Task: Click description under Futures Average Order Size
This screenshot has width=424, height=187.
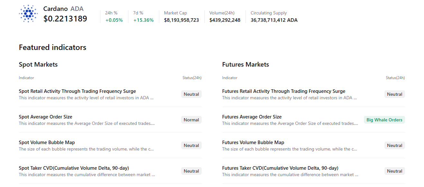Action: (290, 124)
